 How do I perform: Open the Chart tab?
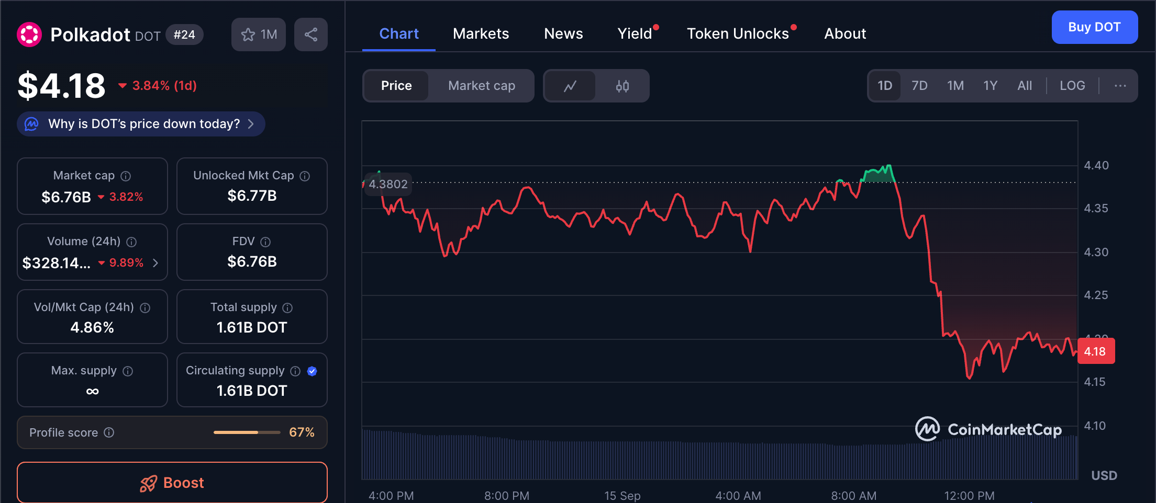399,33
